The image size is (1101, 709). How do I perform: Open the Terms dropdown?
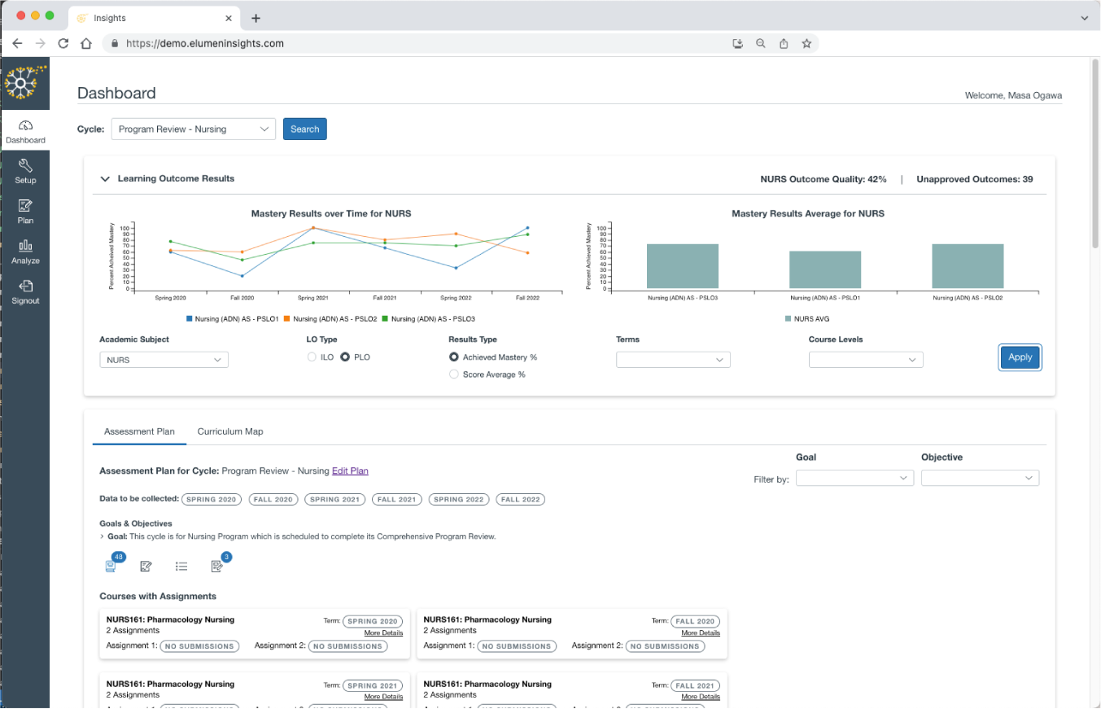673,360
